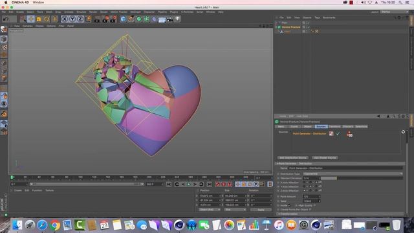Screen dimensions: 414x233
Task: Open the green Subdivision generator icon
Action: [x=139, y=19]
